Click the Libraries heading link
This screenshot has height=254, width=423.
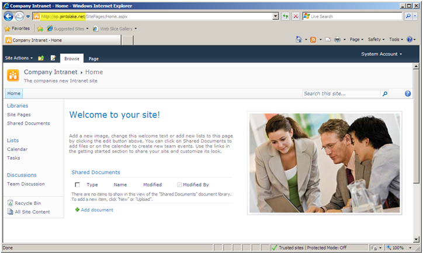[18, 106]
